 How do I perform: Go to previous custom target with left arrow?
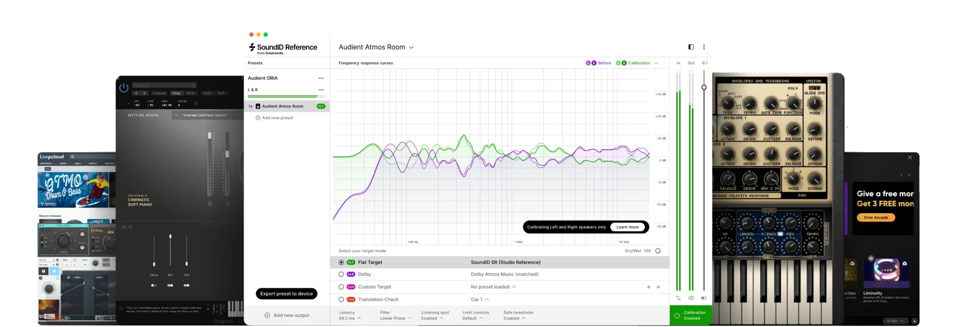(649, 287)
